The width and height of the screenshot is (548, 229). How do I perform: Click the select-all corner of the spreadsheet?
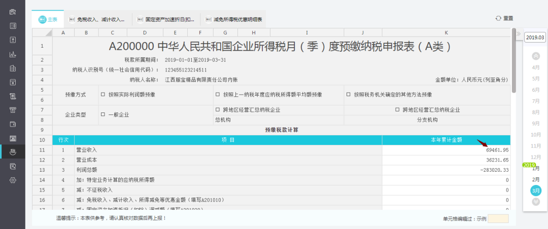click(x=42, y=32)
